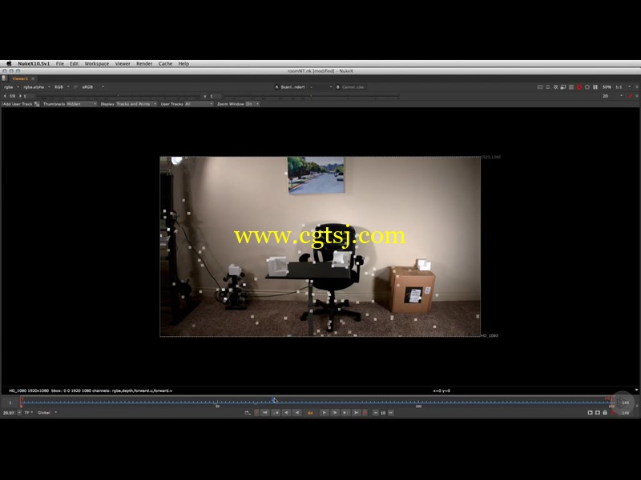Pause viewer updating with pause icon
This screenshot has width=641, height=480.
[595, 87]
